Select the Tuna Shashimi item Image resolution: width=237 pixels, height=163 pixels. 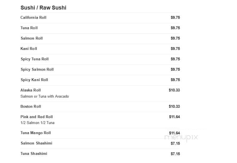coord(34,154)
